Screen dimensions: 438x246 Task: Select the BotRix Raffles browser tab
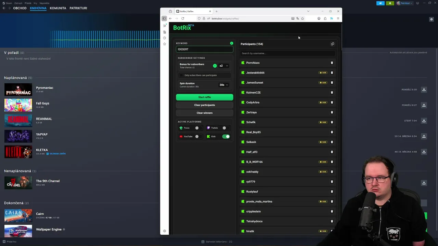(194, 11)
